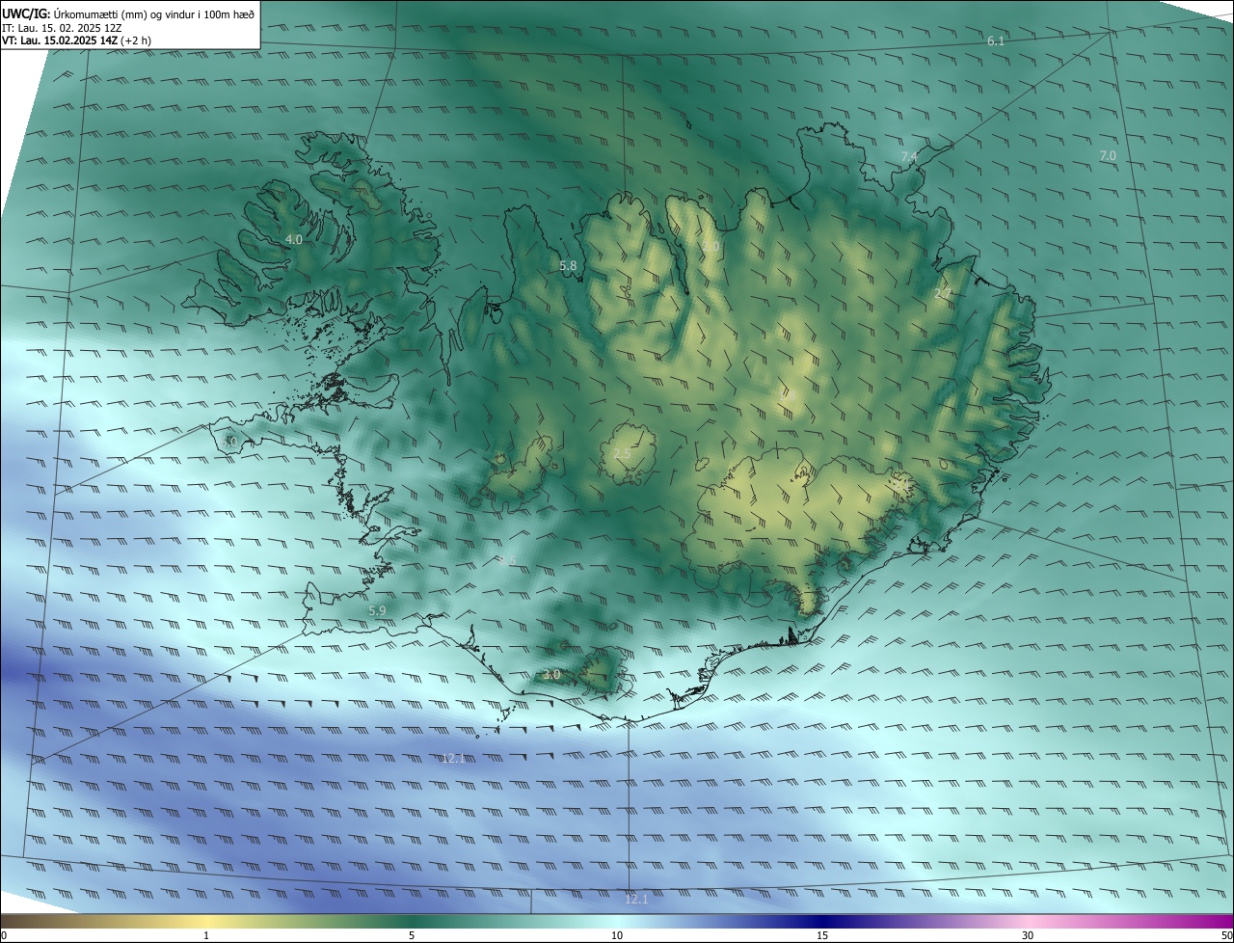Image resolution: width=1234 pixels, height=943 pixels.
Task: Pick the pale pink colour above the 30 tick
Action: pos(1028,922)
